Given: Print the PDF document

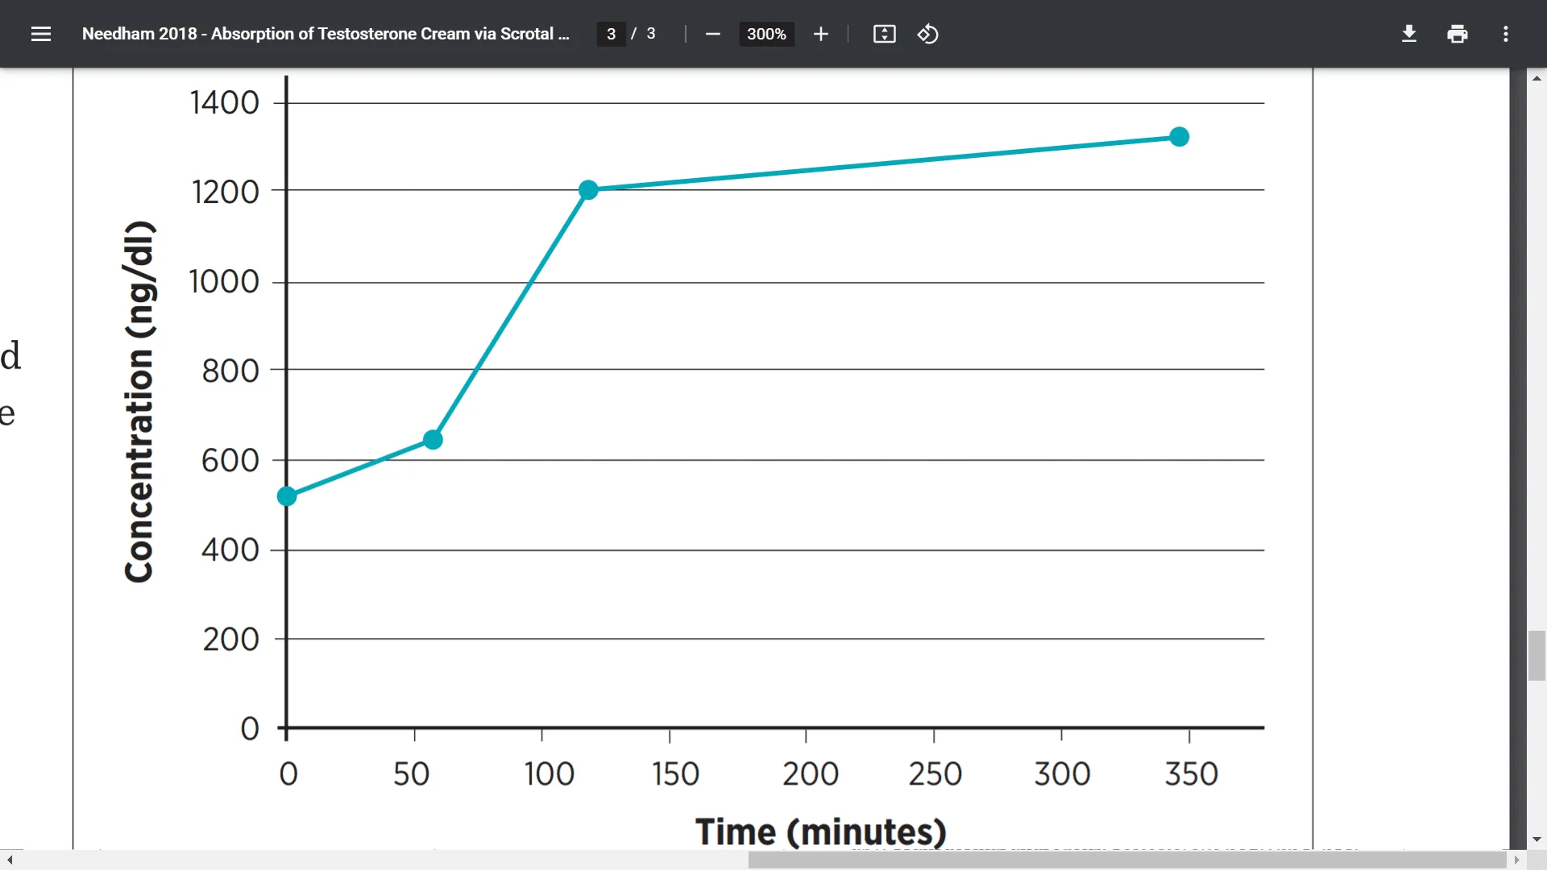Looking at the screenshot, I should [x=1458, y=34].
